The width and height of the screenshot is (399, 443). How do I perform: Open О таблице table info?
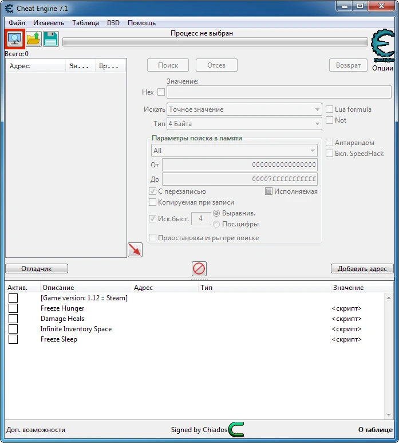[376, 430]
